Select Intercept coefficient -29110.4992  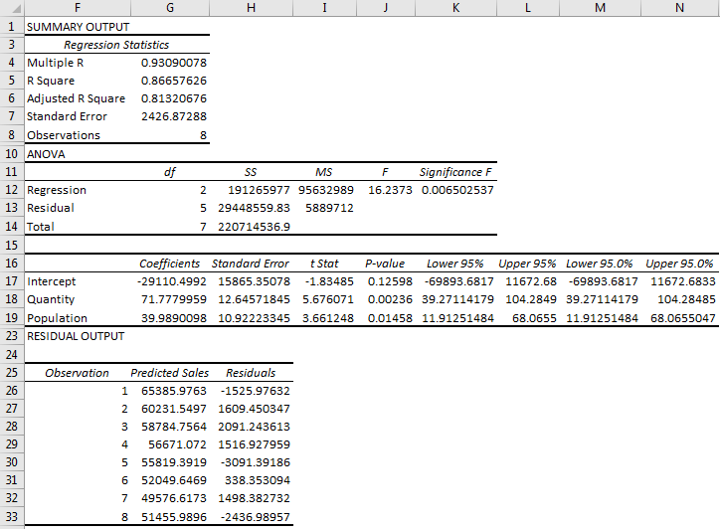point(171,281)
